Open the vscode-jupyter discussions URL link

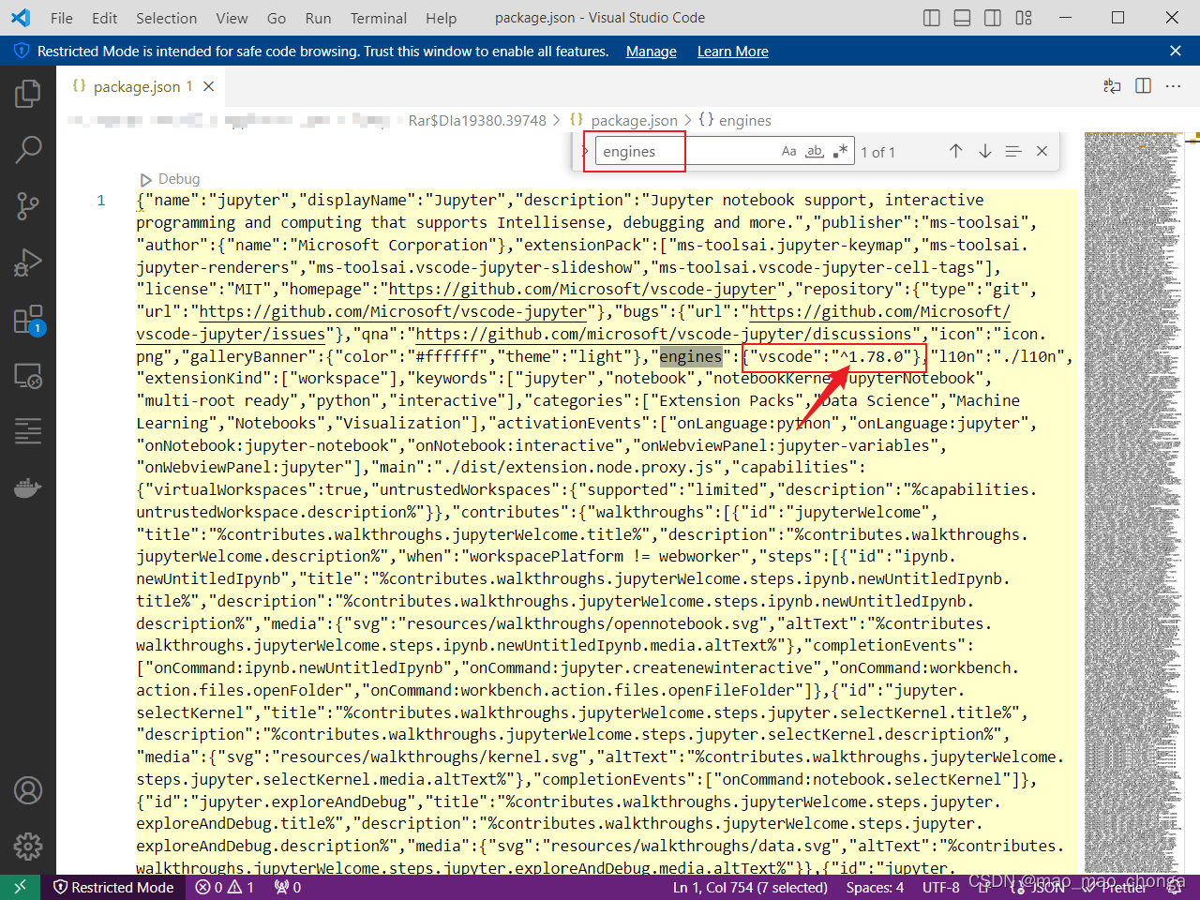664,334
